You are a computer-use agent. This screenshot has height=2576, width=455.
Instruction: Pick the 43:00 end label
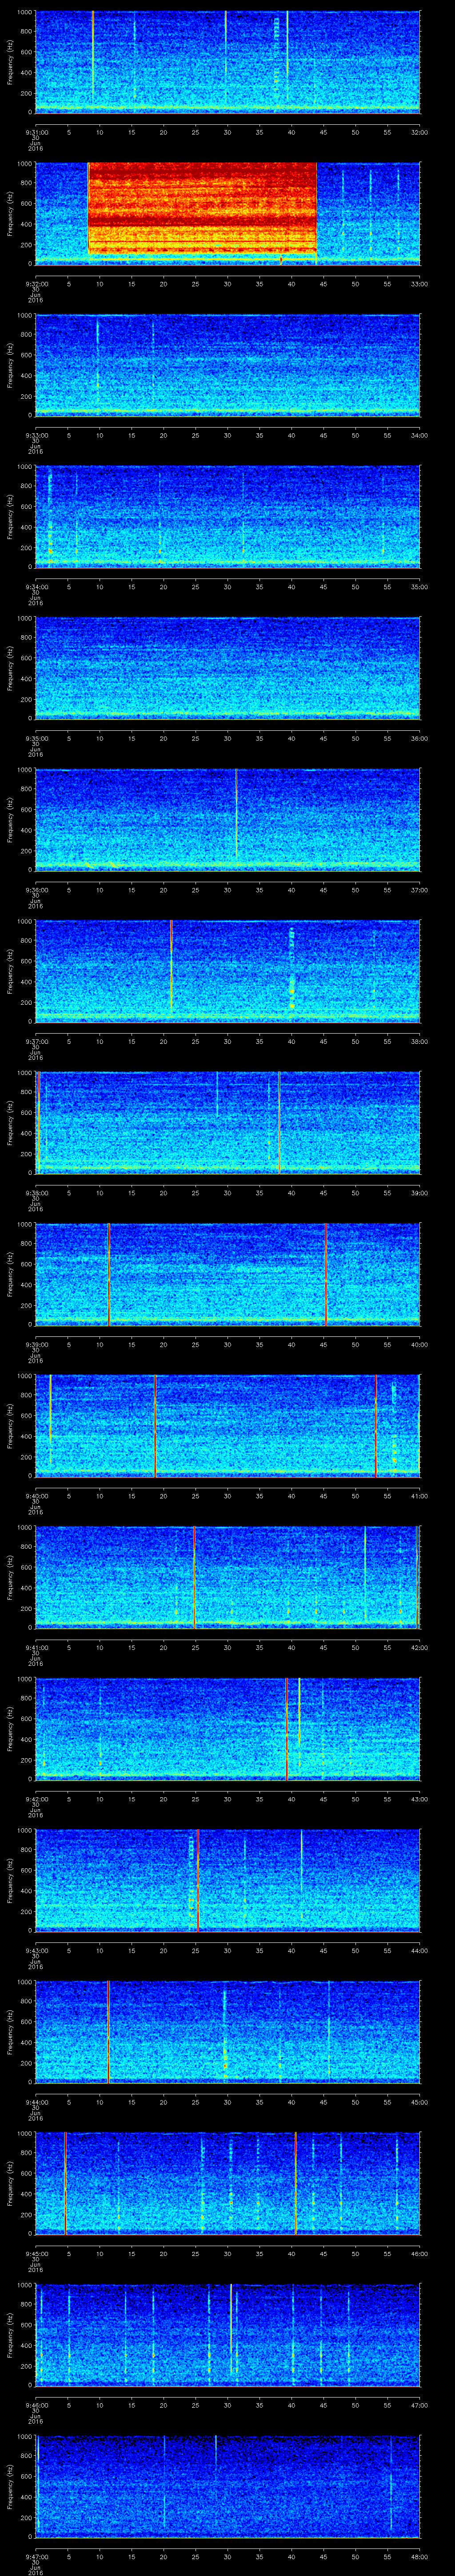pyautogui.click(x=419, y=1799)
